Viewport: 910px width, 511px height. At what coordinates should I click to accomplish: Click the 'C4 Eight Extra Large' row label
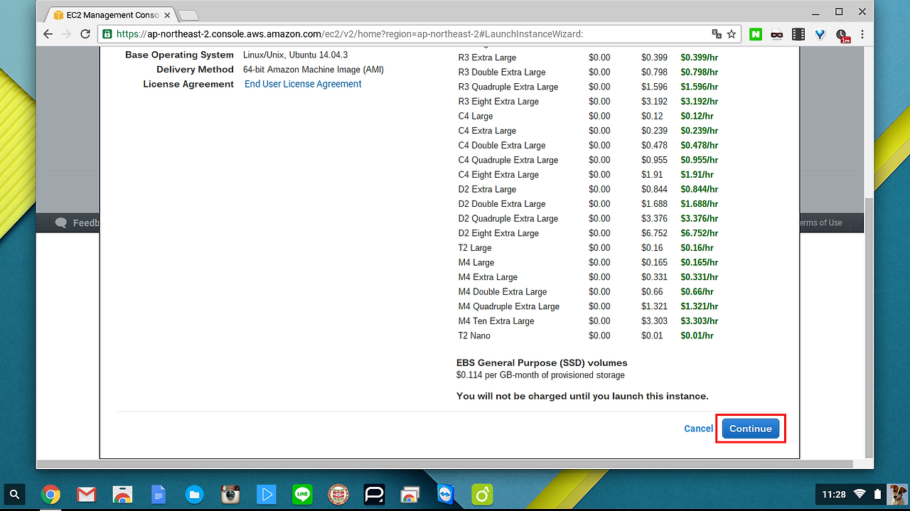pyautogui.click(x=498, y=175)
